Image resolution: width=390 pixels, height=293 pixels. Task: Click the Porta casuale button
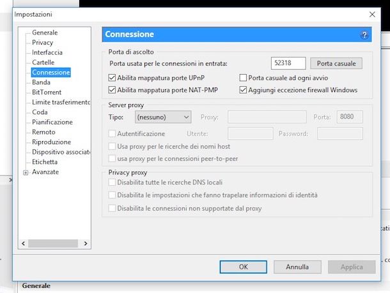[336, 63]
